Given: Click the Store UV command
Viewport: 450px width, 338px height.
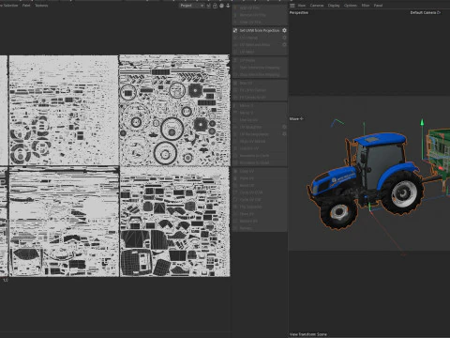Looking at the screenshot, I should click(247, 214).
